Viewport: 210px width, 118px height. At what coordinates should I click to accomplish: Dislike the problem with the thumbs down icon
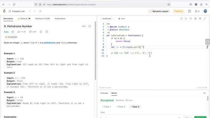[30, 32]
